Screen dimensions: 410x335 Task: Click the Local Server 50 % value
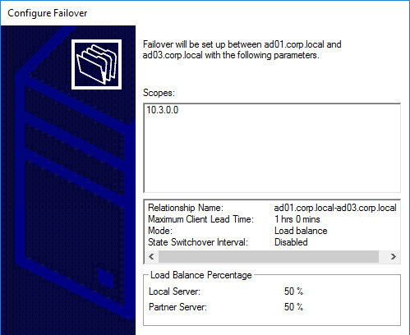pos(293,291)
